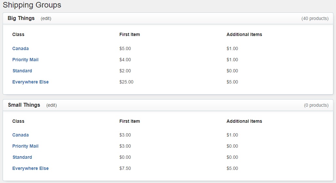The image size is (336, 183).
Task: Click the Big Things Class column header
Action: [18, 34]
